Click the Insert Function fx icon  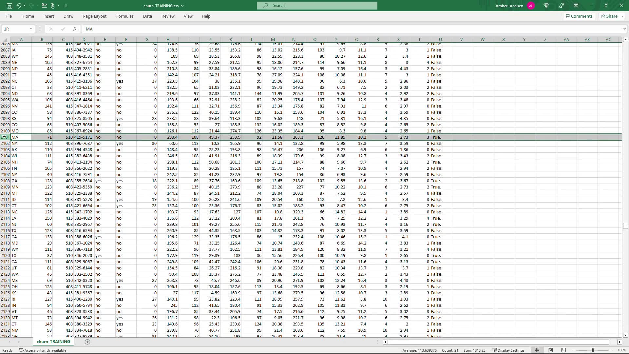75,29
